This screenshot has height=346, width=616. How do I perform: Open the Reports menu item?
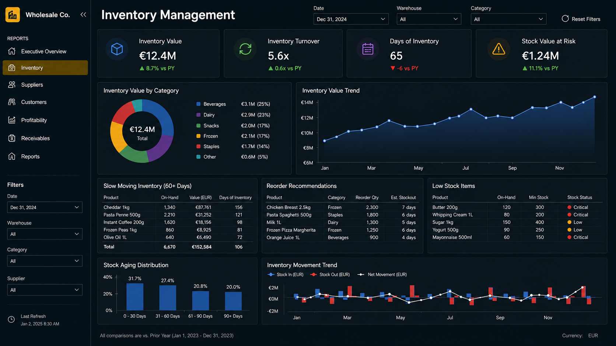click(45, 156)
